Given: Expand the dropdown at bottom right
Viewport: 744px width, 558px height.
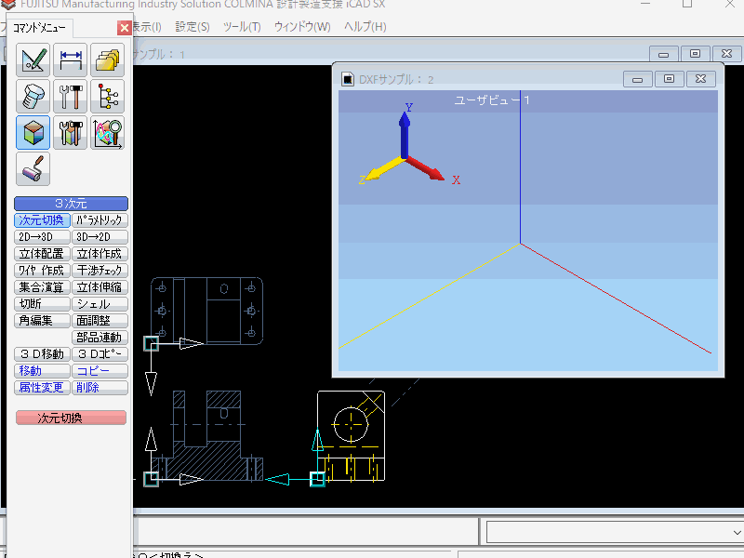Looking at the screenshot, I should pyautogui.click(x=735, y=532).
